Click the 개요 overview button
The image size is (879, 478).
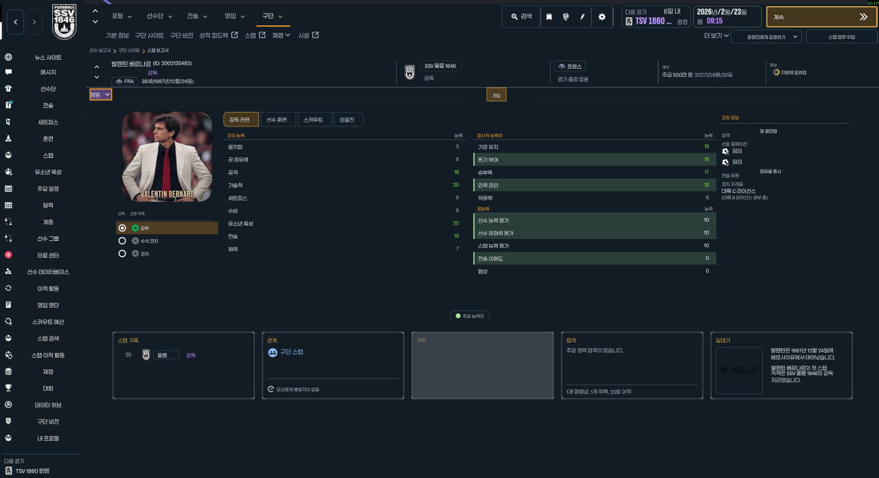496,95
